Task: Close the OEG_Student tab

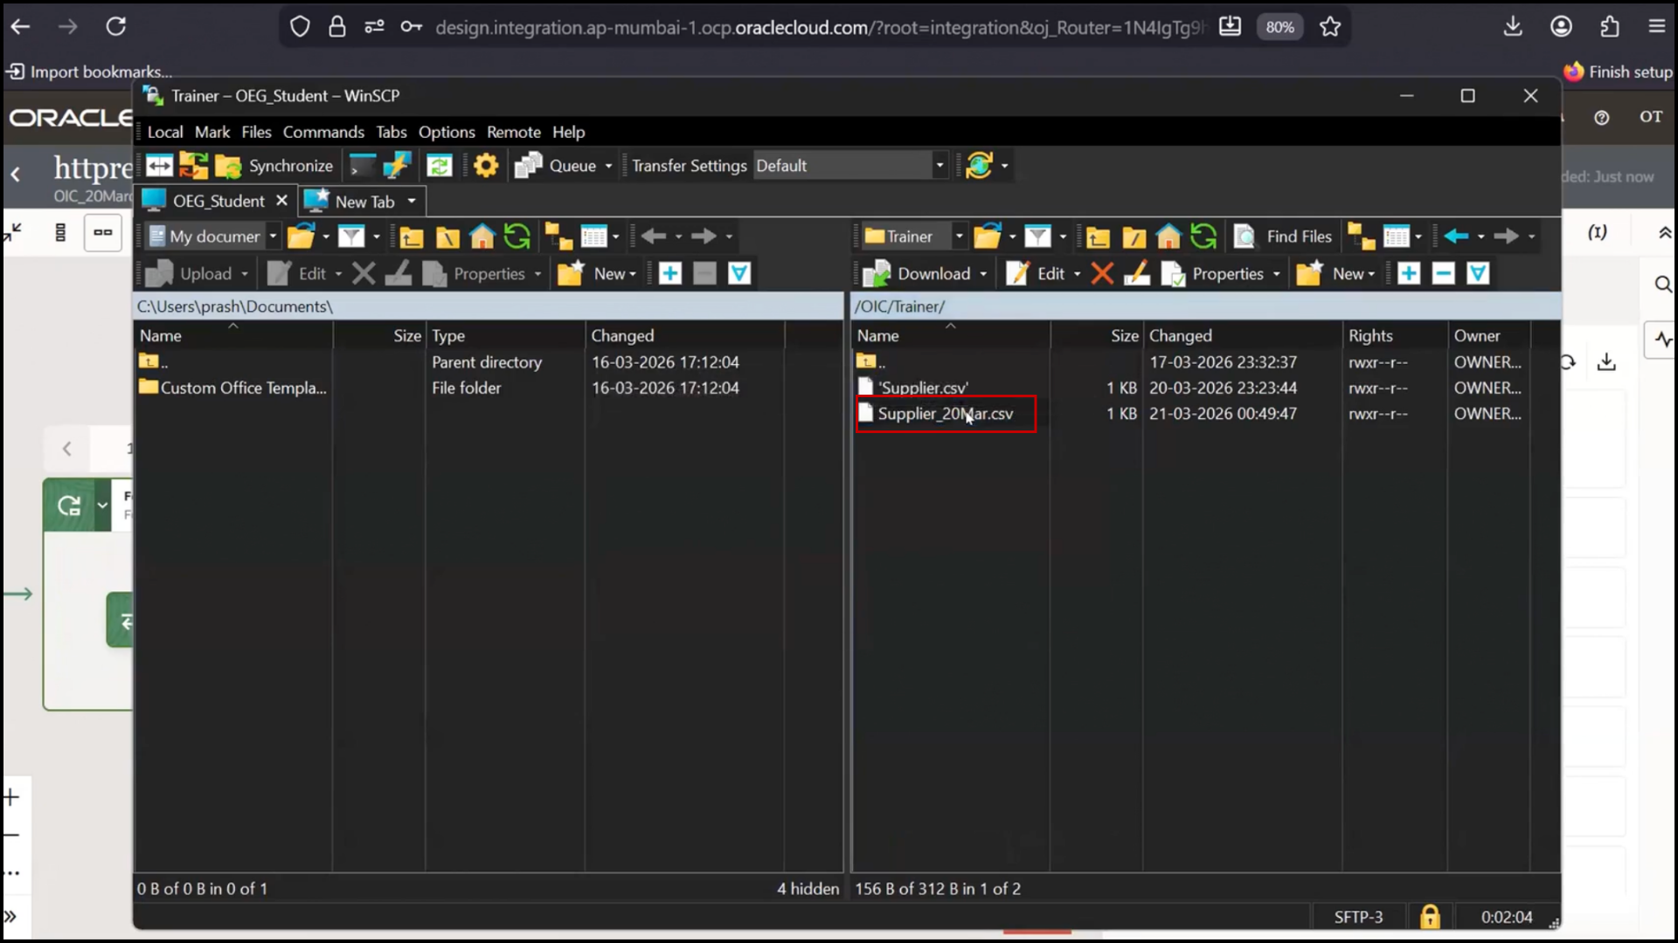Action: [x=281, y=201]
